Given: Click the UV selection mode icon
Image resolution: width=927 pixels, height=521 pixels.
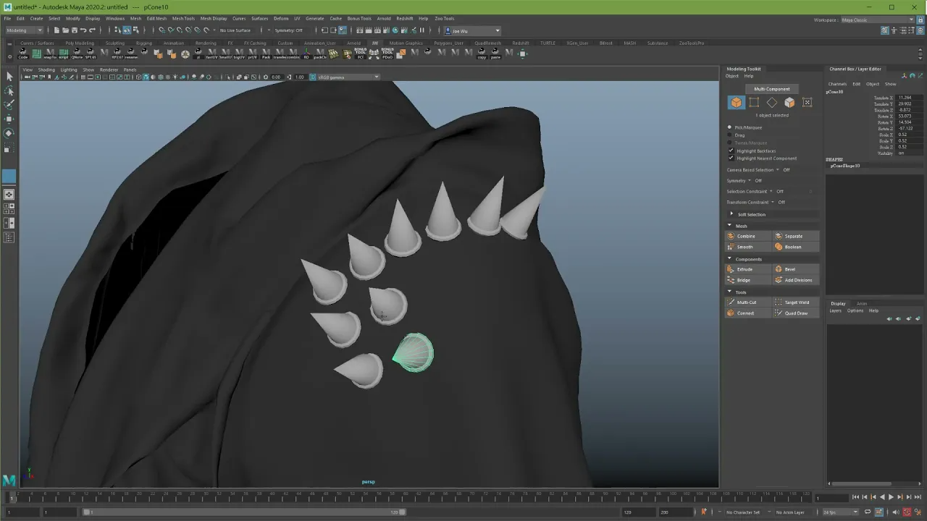Looking at the screenshot, I should pyautogui.click(x=807, y=103).
